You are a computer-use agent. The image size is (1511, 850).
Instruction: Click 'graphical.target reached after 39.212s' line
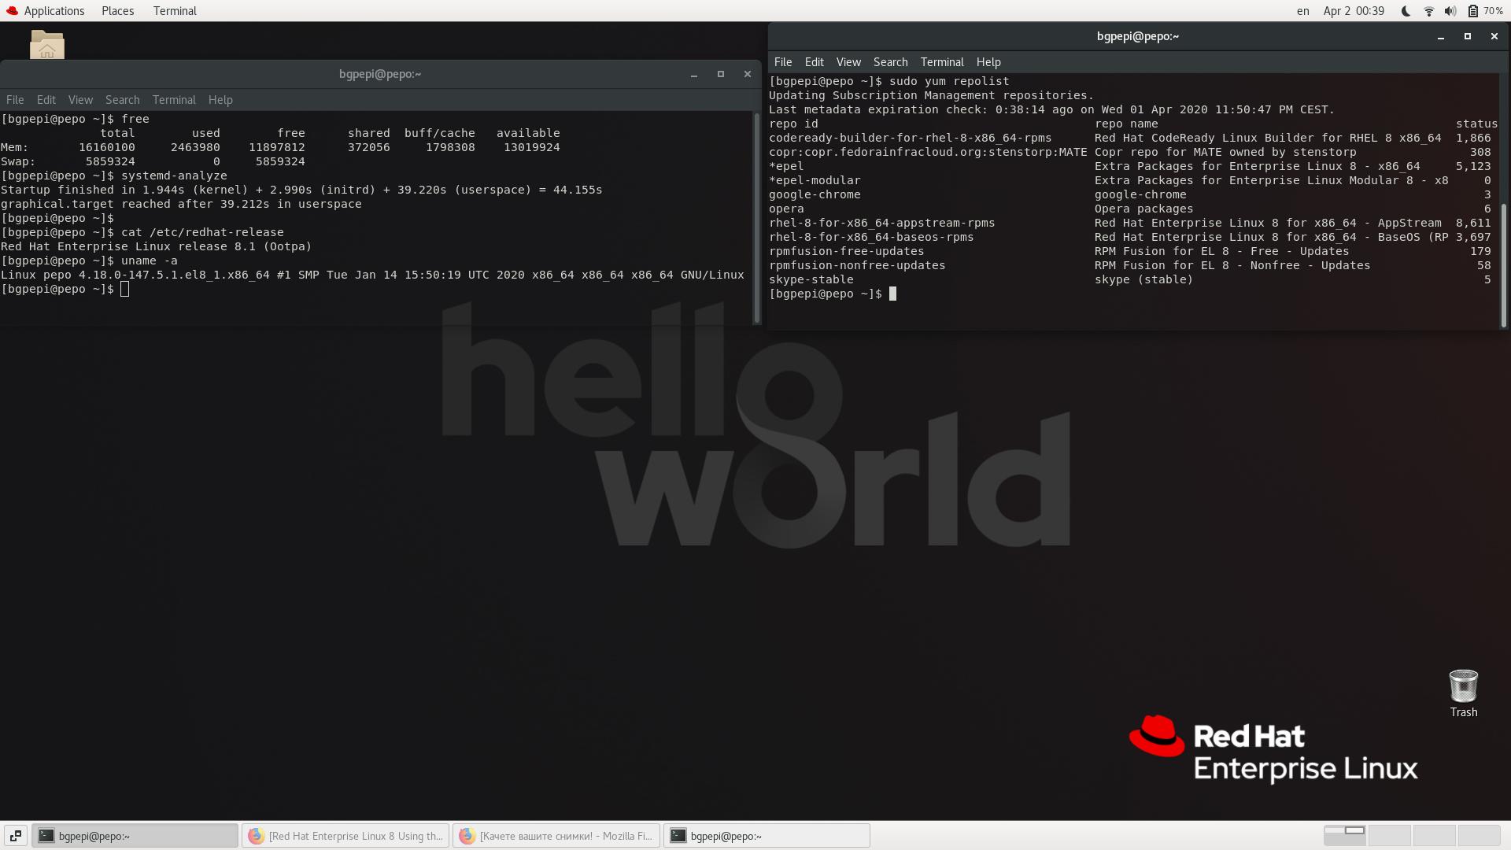pyautogui.click(x=181, y=204)
